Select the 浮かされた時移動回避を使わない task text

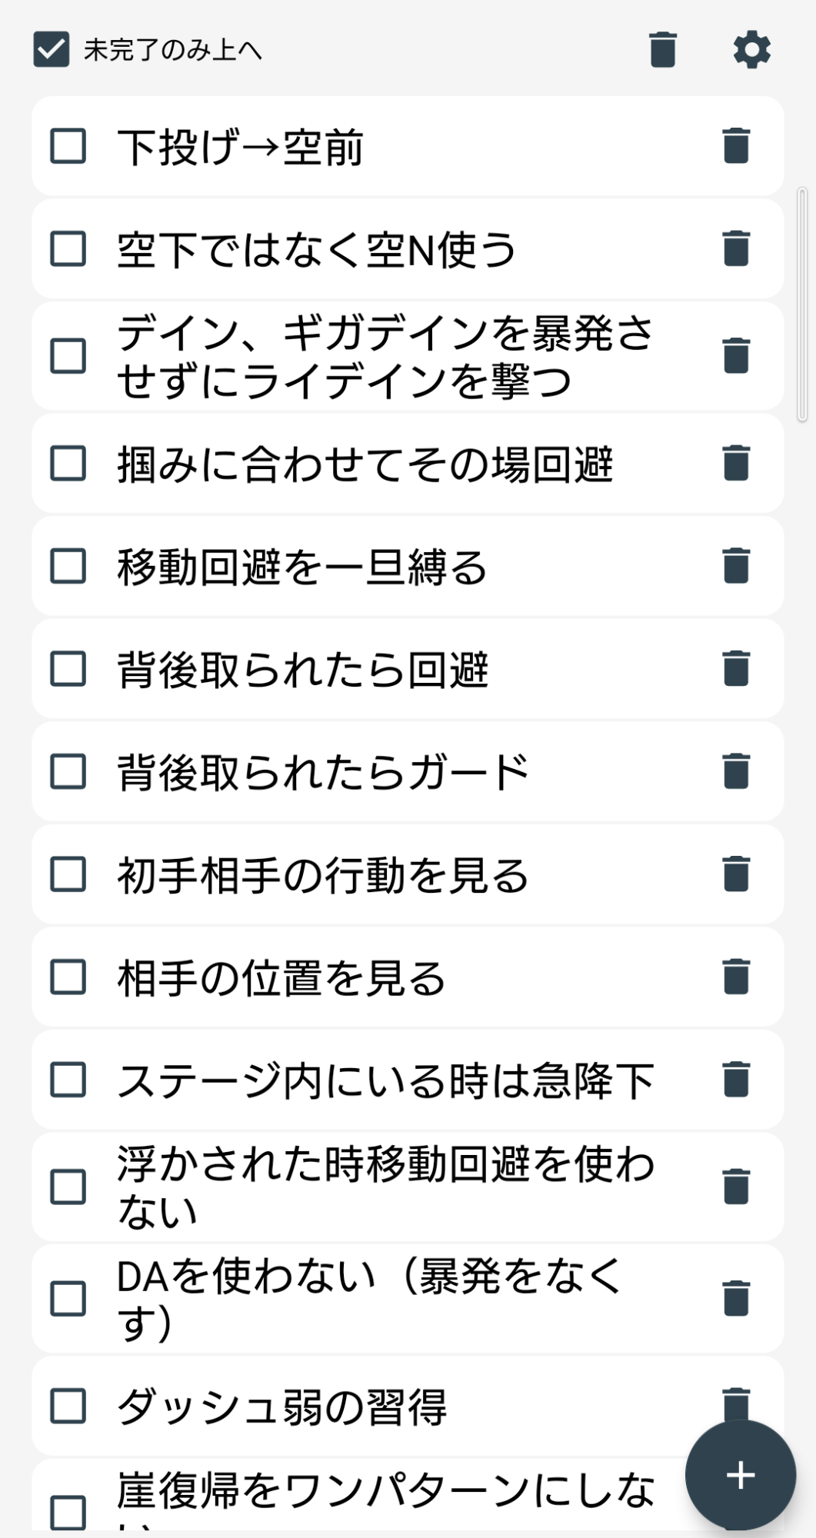coord(385,1187)
